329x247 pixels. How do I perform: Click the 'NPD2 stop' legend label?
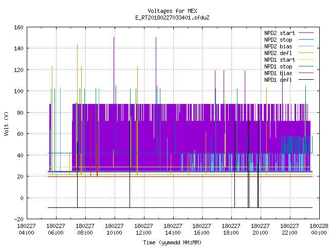278,40
